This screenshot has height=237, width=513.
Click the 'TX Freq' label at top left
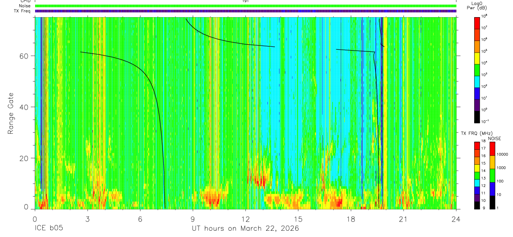pyautogui.click(x=23, y=11)
